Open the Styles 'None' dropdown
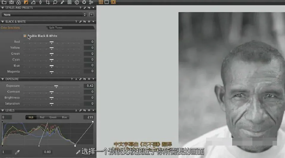The height and width of the screenshot is (158, 285). point(44,15)
